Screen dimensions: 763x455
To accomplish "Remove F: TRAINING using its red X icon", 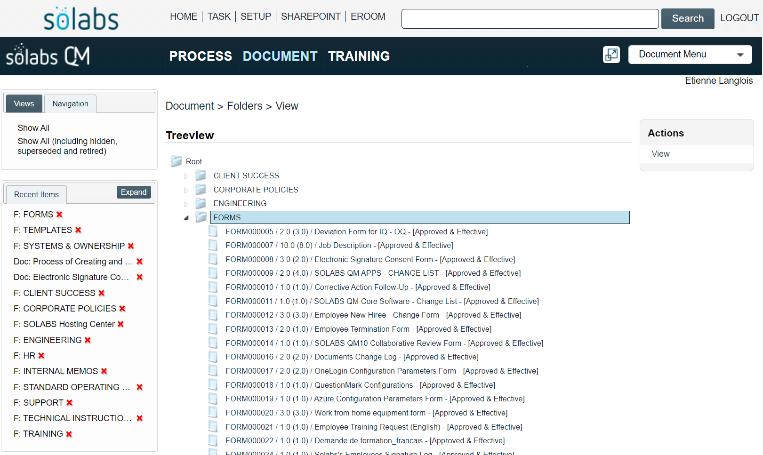I will (x=69, y=433).
